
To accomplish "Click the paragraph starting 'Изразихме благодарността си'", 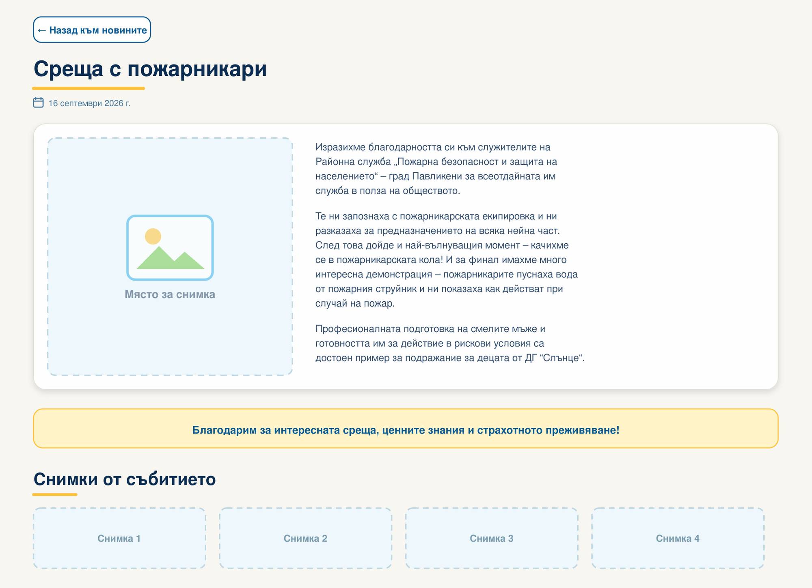I will (x=436, y=169).
